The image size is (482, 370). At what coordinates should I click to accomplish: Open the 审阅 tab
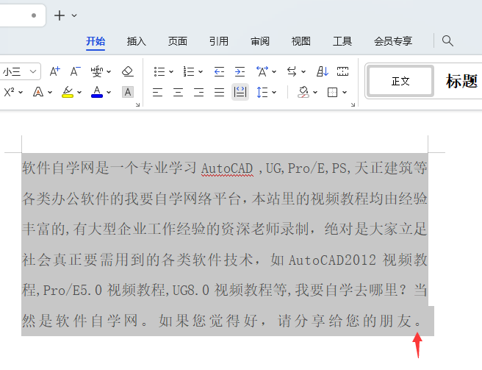point(260,41)
